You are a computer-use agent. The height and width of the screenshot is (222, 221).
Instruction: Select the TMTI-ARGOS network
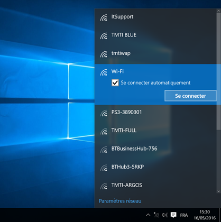pyautogui.click(x=155, y=185)
